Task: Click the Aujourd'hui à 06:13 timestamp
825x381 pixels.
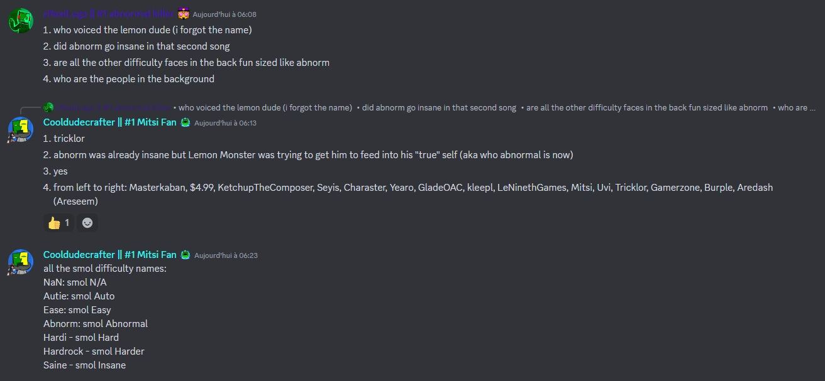Action: (225, 123)
